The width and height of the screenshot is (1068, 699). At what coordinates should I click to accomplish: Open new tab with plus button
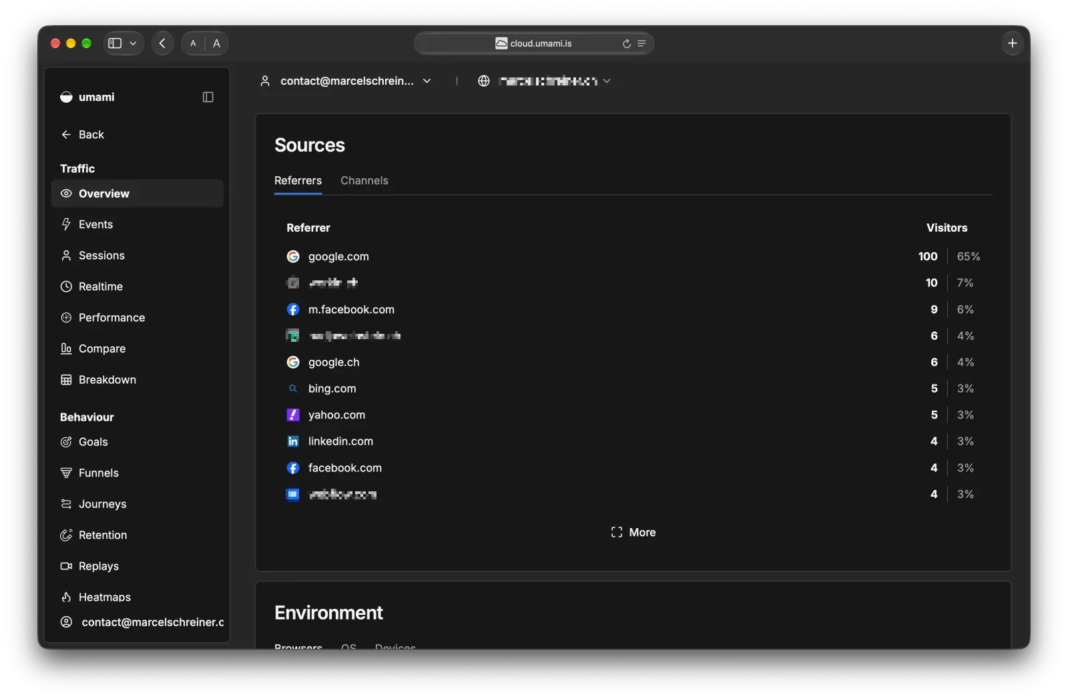[x=1012, y=43]
